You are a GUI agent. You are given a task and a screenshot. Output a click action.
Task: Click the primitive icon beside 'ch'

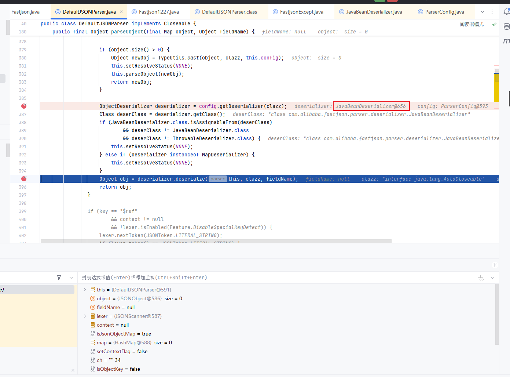(93, 360)
